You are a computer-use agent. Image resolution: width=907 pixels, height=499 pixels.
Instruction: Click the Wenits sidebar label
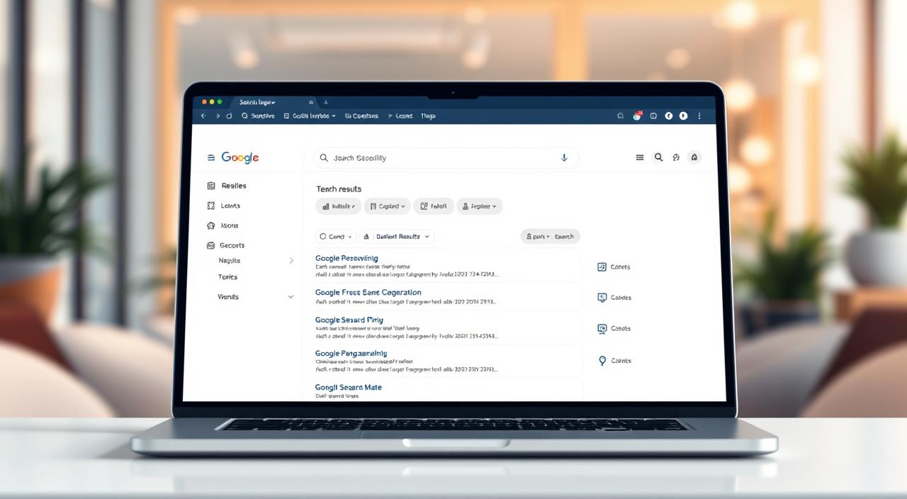(x=228, y=297)
